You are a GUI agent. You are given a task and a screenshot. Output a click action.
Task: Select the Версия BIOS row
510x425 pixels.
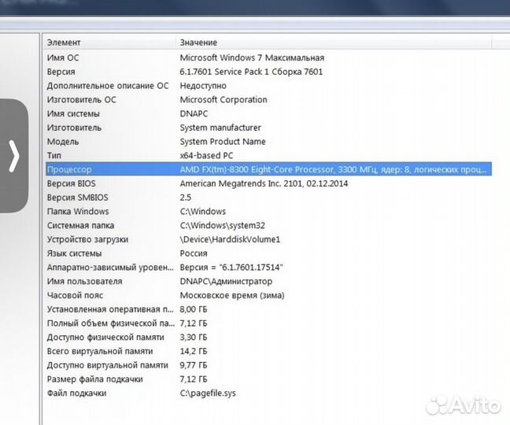pos(73,183)
